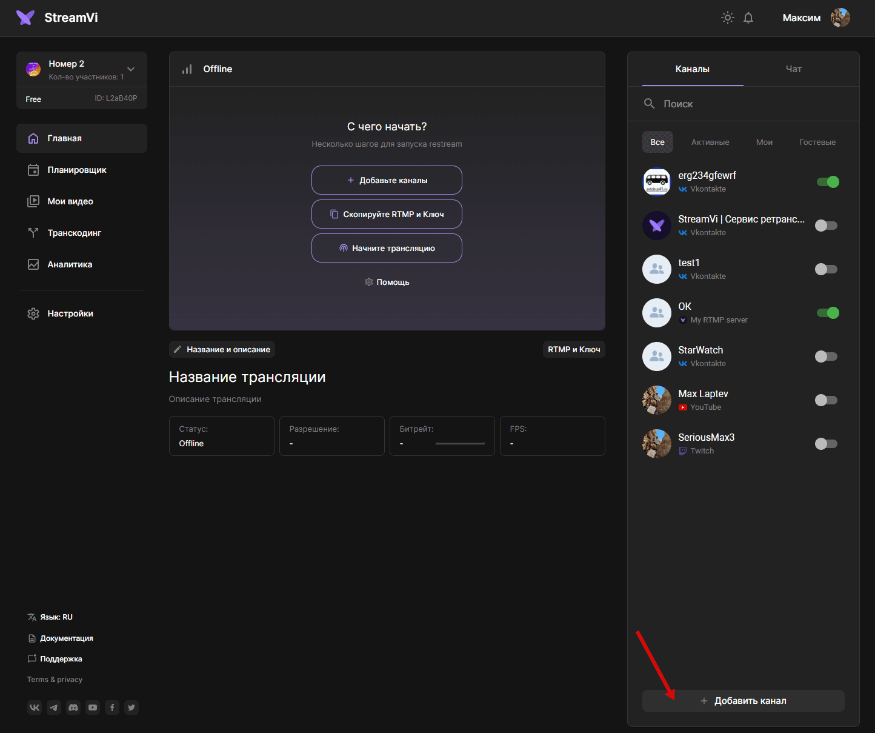Image resolution: width=875 pixels, height=733 pixels.
Task: Open Максим user avatar menu
Action: [840, 18]
